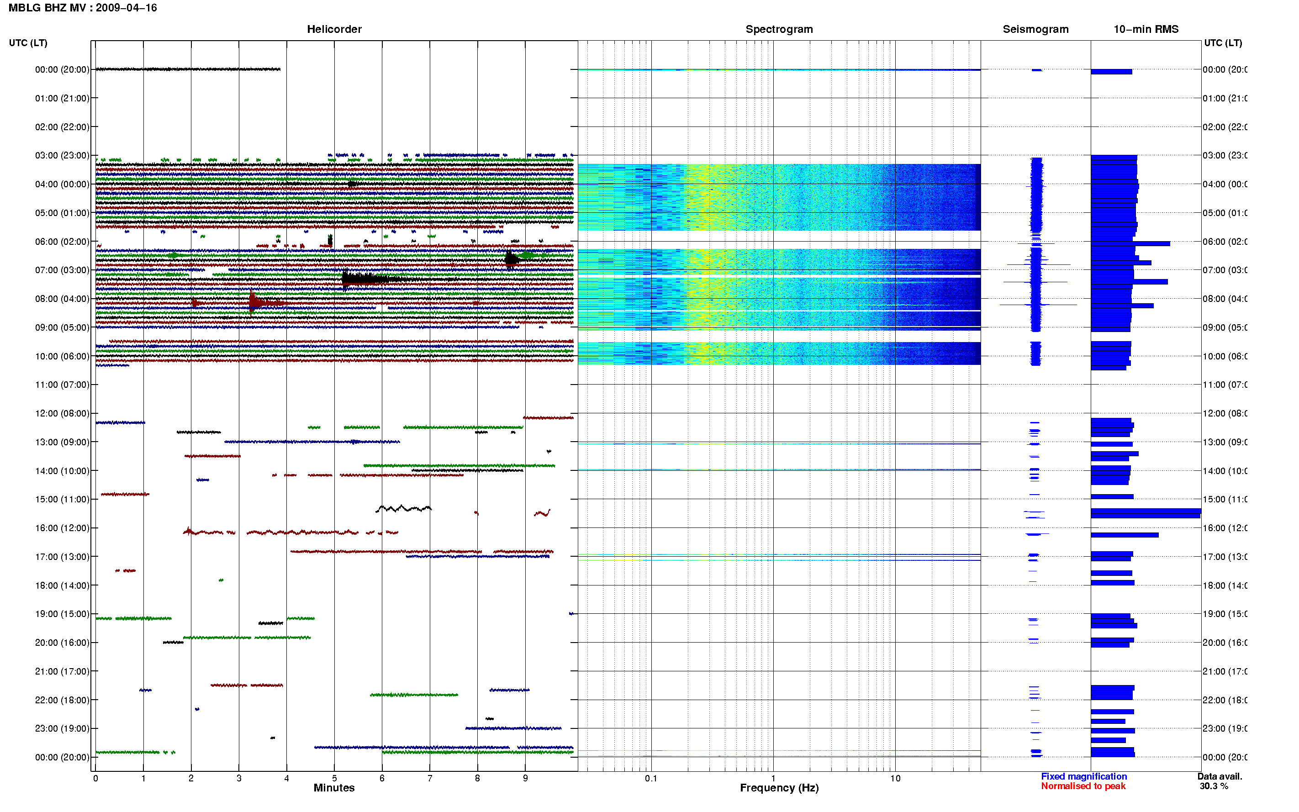Click minute tick 9 on helicorder axis
The image size is (1299, 812).
pyautogui.click(x=525, y=778)
